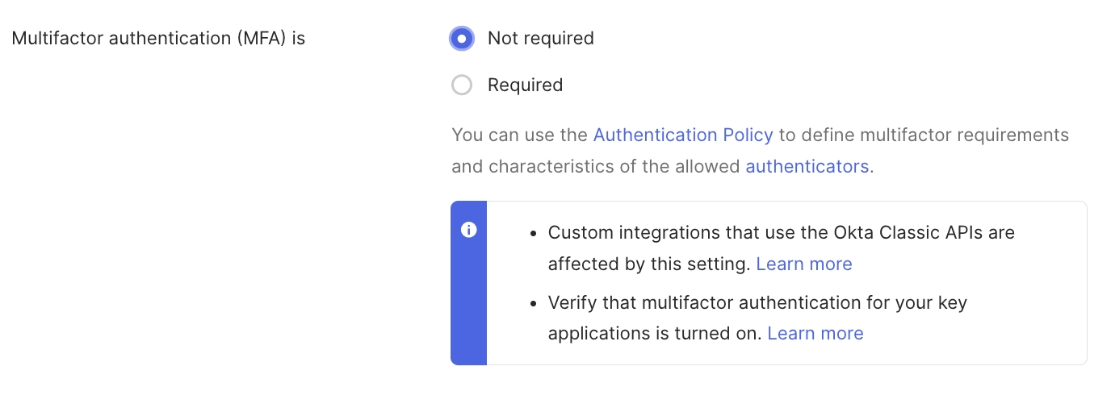
Task: Click the bullet dot before "Verify that"
Action: click(533, 304)
